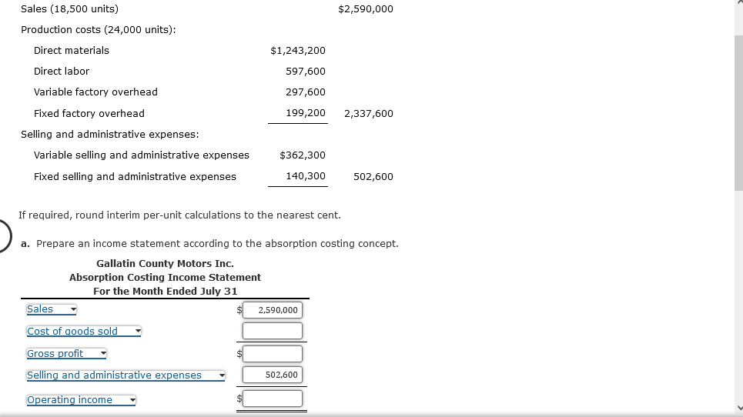743x417 pixels.
Task: Open the Operating income dropdown
Action: pos(81,400)
